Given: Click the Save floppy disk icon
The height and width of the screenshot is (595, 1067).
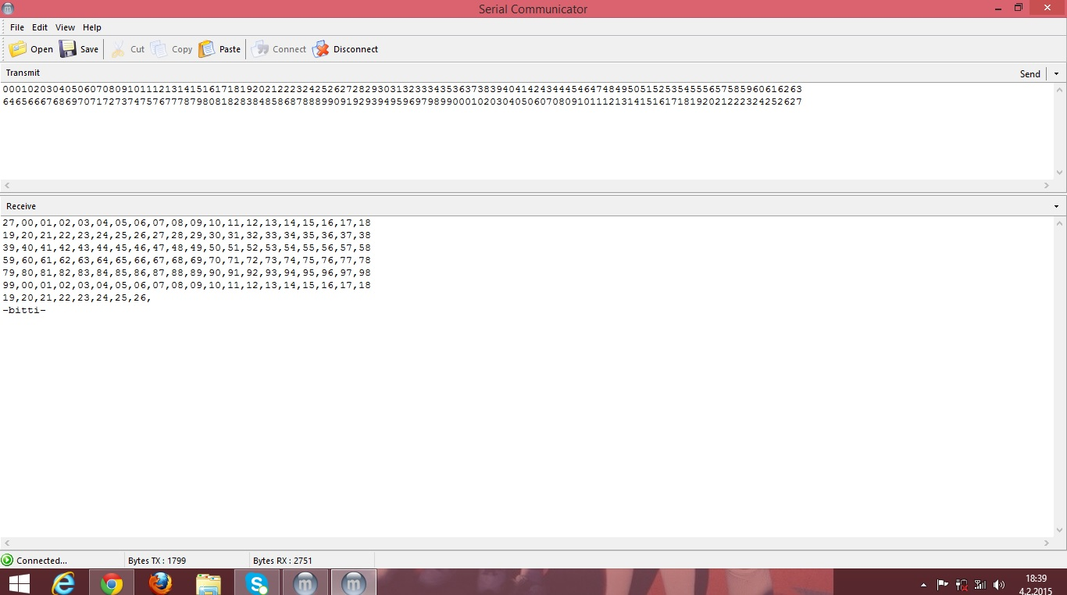Looking at the screenshot, I should [x=68, y=49].
